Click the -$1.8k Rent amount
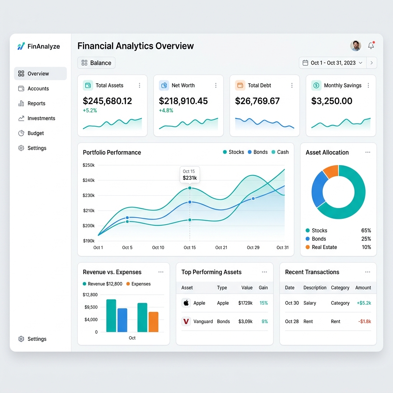The width and height of the screenshot is (393, 393). pyautogui.click(x=365, y=321)
